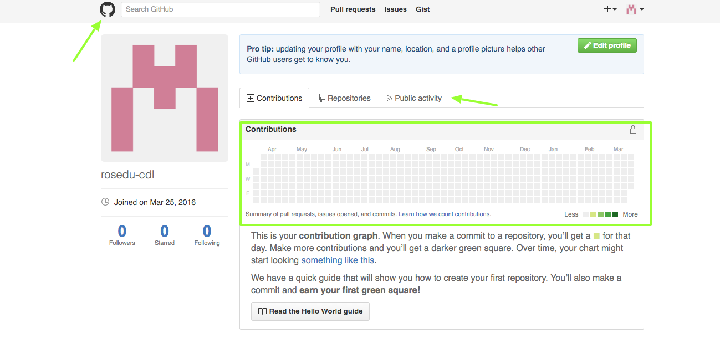The width and height of the screenshot is (720, 364).
Task: Click the Contributions panel heading
Action: coord(271,129)
